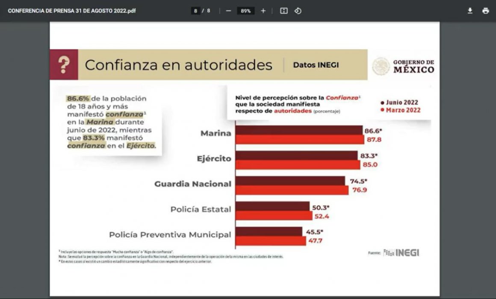The height and width of the screenshot is (299, 496).
Task: Click the 89% zoom level field
Action: tap(245, 11)
